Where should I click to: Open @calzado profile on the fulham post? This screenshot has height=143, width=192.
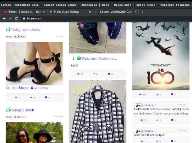[x=147, y=131]
